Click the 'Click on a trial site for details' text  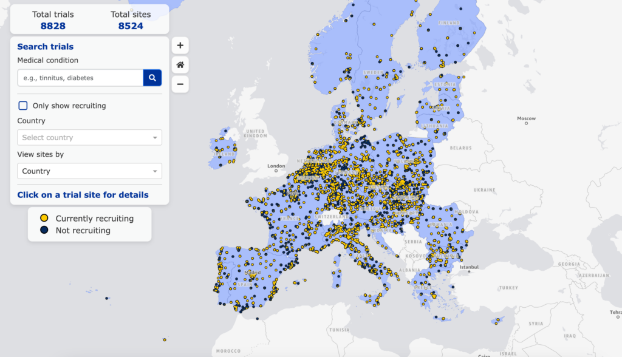click(x=83, y=195)
